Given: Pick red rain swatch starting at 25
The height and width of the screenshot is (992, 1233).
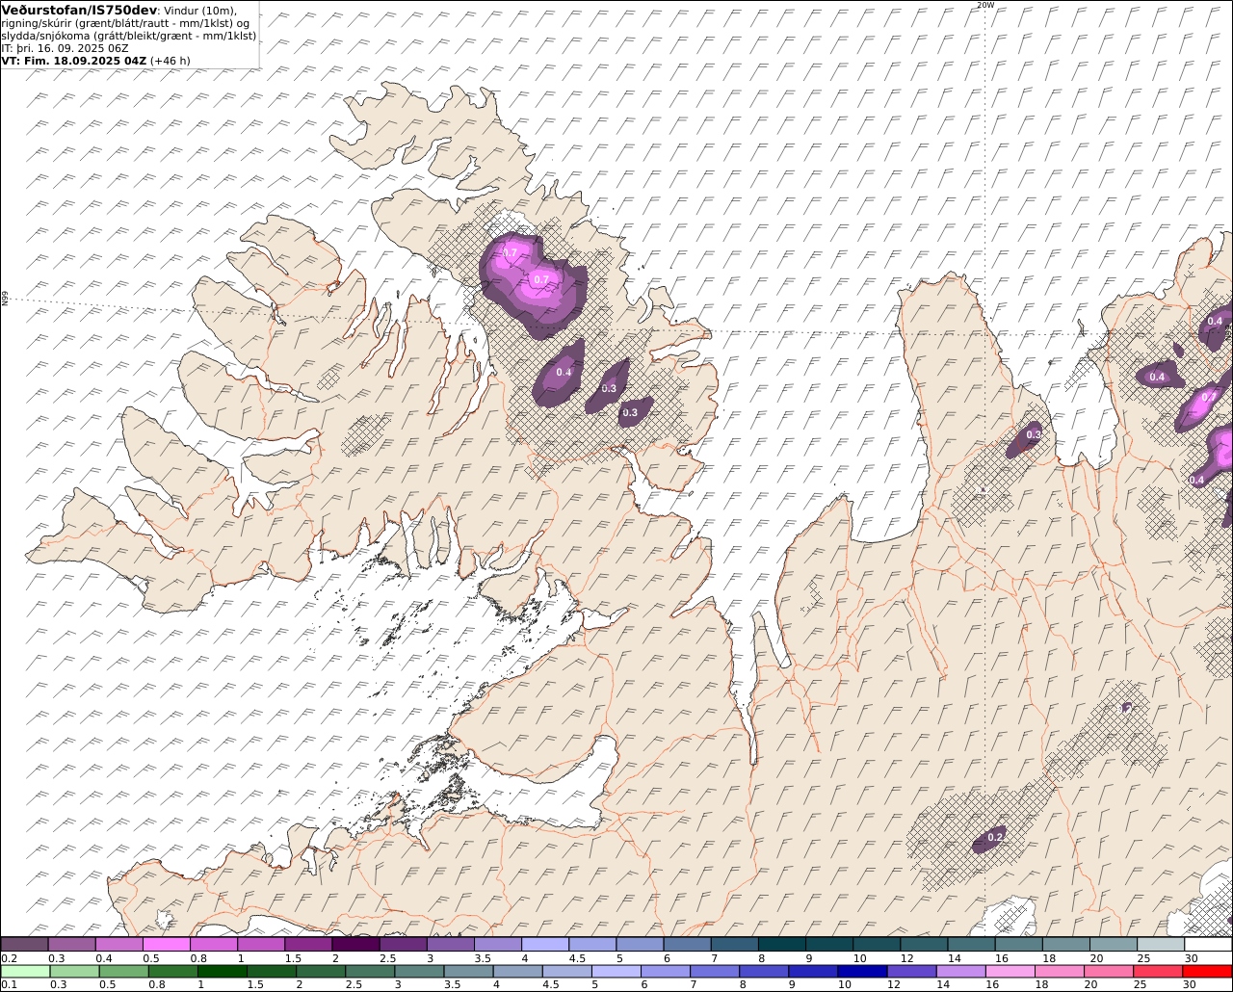Looking at the screenshot, I should 1157,971.
